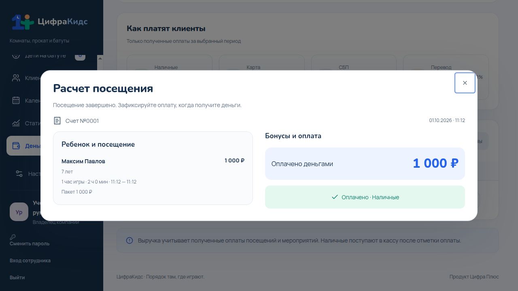Select the Карта payment card

pyautogui.click(x=262, y=77)
